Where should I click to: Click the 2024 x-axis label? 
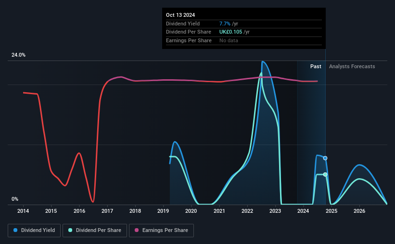(x=303, y=211)
